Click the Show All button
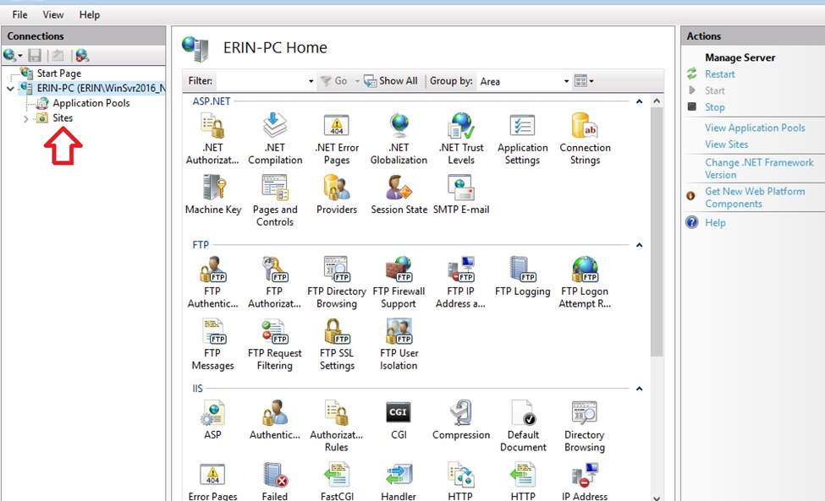Image resolution: width=825 pixels, height=501 pixels. (x=391, y=81)
